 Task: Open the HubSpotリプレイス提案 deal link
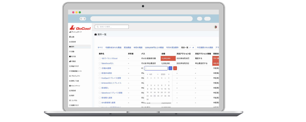111,78
